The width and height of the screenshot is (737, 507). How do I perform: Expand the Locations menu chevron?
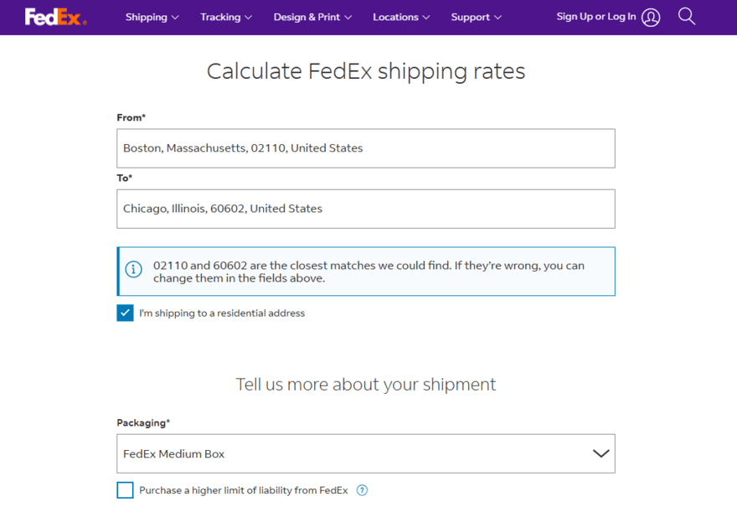coord(426,17)
